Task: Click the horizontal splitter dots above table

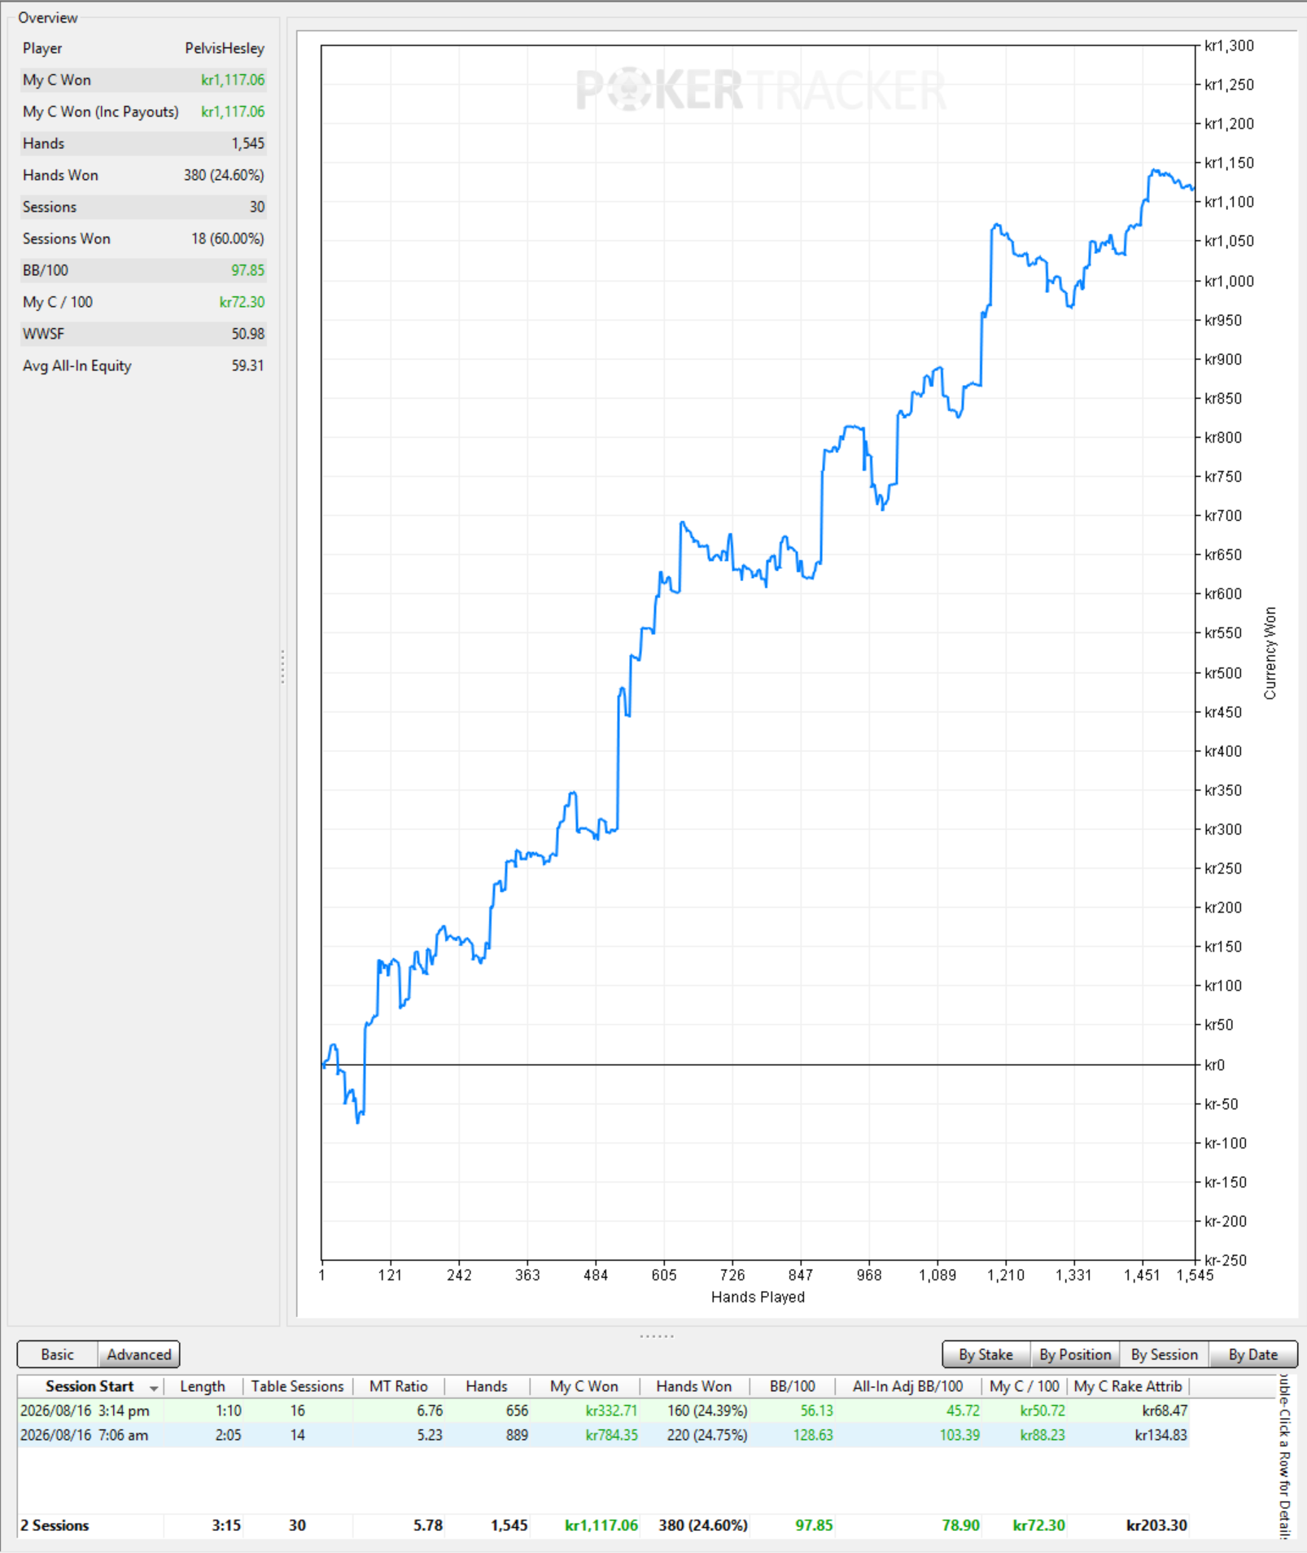Action: (657, 1336)
